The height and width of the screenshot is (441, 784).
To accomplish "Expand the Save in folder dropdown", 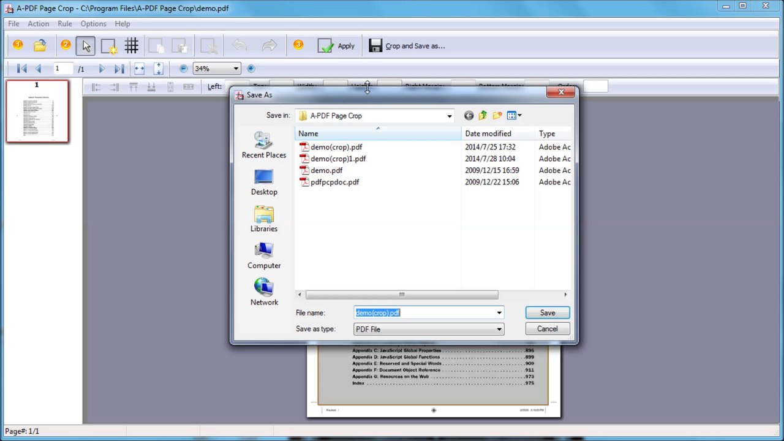I will click(x=449, y=116).
